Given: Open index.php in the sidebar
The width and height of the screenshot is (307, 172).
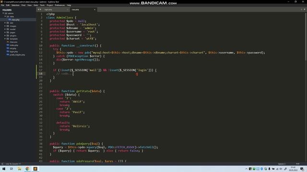Looking at the screenshot, I should [14, 45].
